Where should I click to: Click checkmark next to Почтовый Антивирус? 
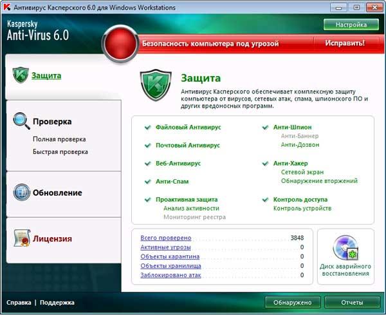coord(148,146)
